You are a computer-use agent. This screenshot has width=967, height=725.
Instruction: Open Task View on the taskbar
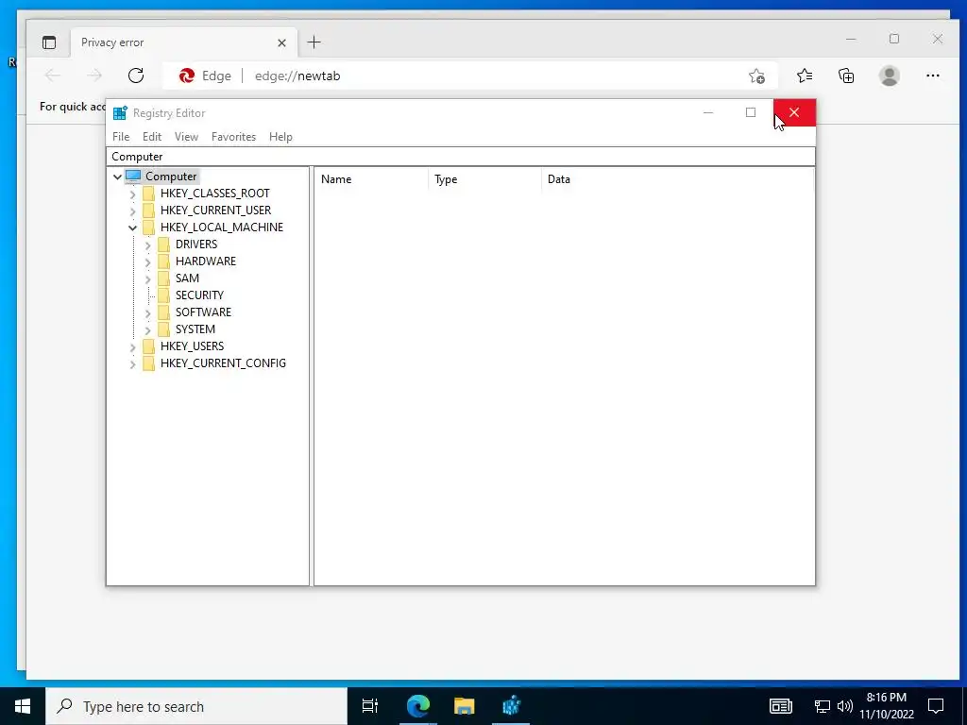[370, 706]
